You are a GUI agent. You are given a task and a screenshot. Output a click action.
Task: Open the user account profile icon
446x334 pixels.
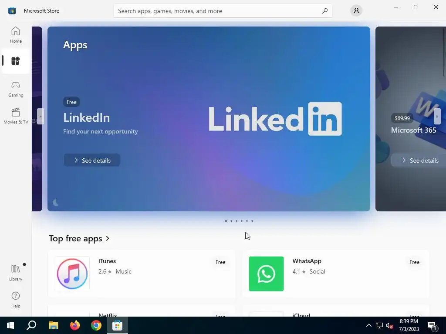[356, 11]
